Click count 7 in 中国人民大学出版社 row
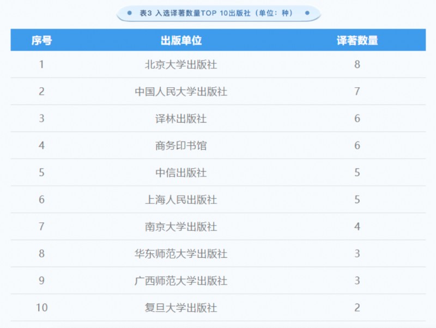The width and height of the screenshot is (436, 328). [x=358, y=92]
